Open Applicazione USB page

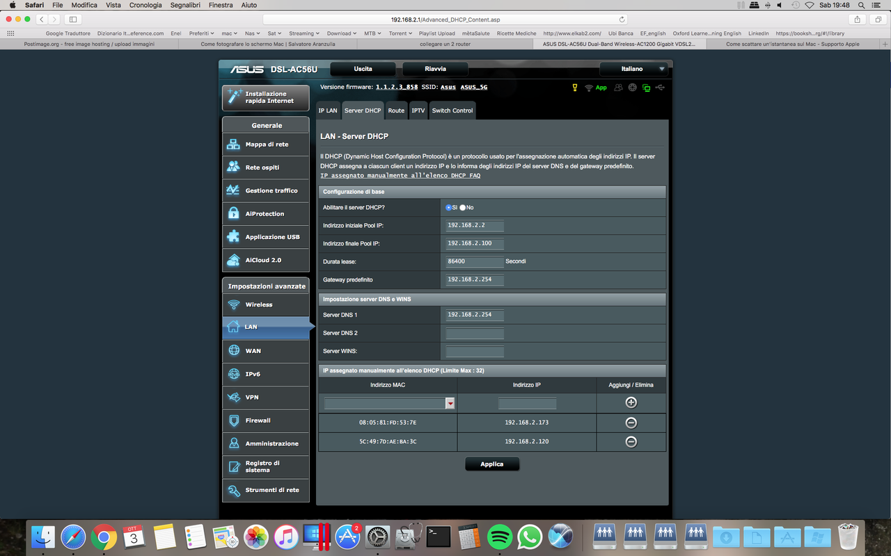click(265, 237)
